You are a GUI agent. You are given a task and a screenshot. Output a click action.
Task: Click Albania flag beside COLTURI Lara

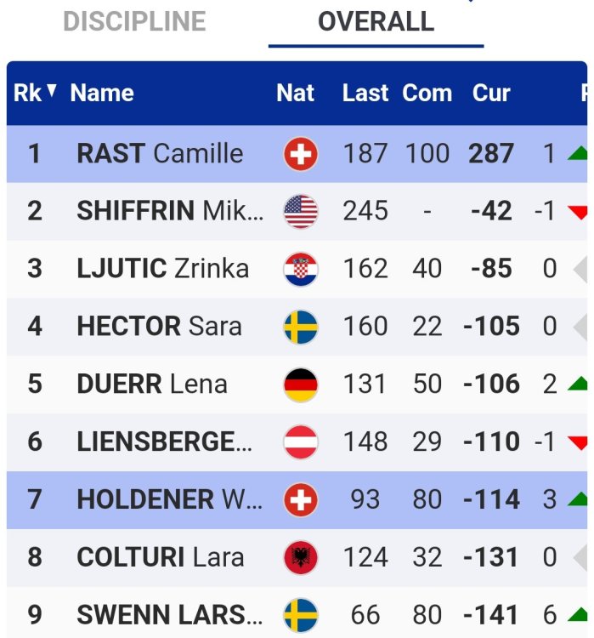[x=300, y=557]
